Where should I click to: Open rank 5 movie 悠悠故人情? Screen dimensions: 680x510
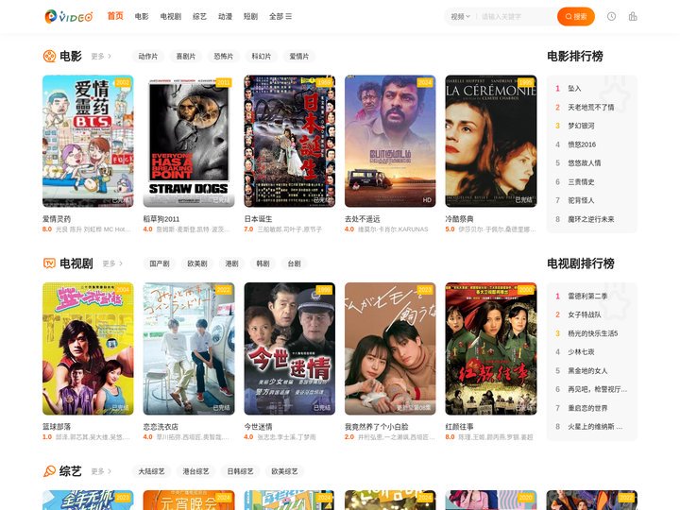pyautogui.click(x=585, y=163)
